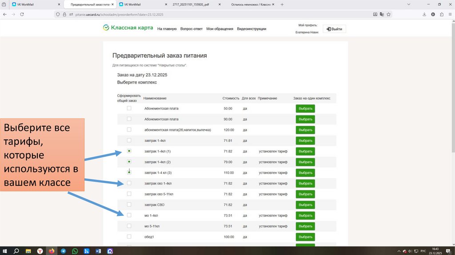The height and width of the screenshot is (255, 455).
Task: Open the browser hamburger menu
Action: tap(450, 14)
